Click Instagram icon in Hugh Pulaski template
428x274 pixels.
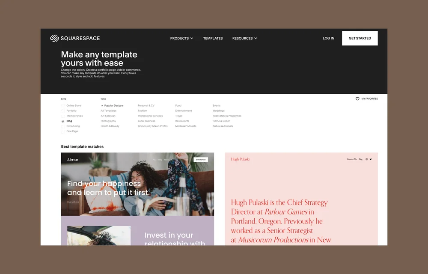click(x=366, y=159)
